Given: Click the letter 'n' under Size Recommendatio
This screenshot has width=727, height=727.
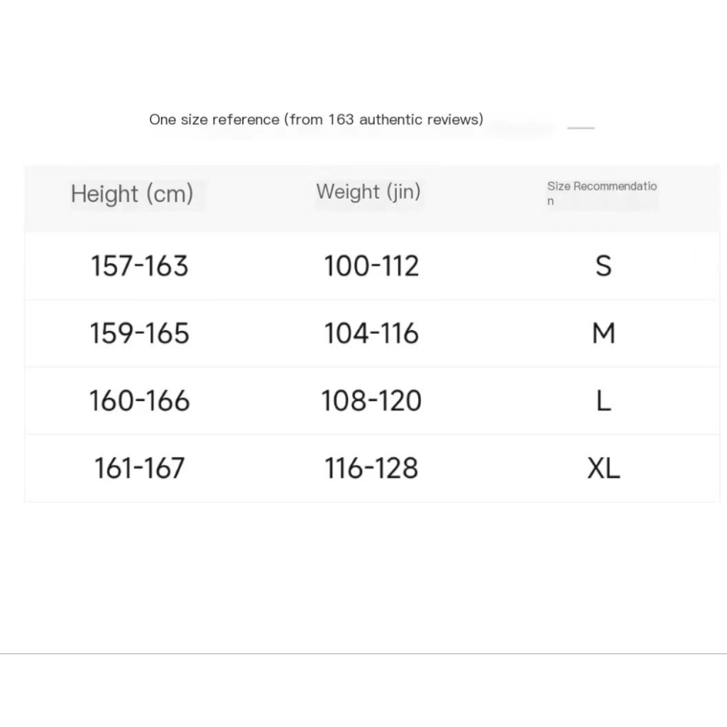Looking at the screenshot, I should click(x=550, y=202).
